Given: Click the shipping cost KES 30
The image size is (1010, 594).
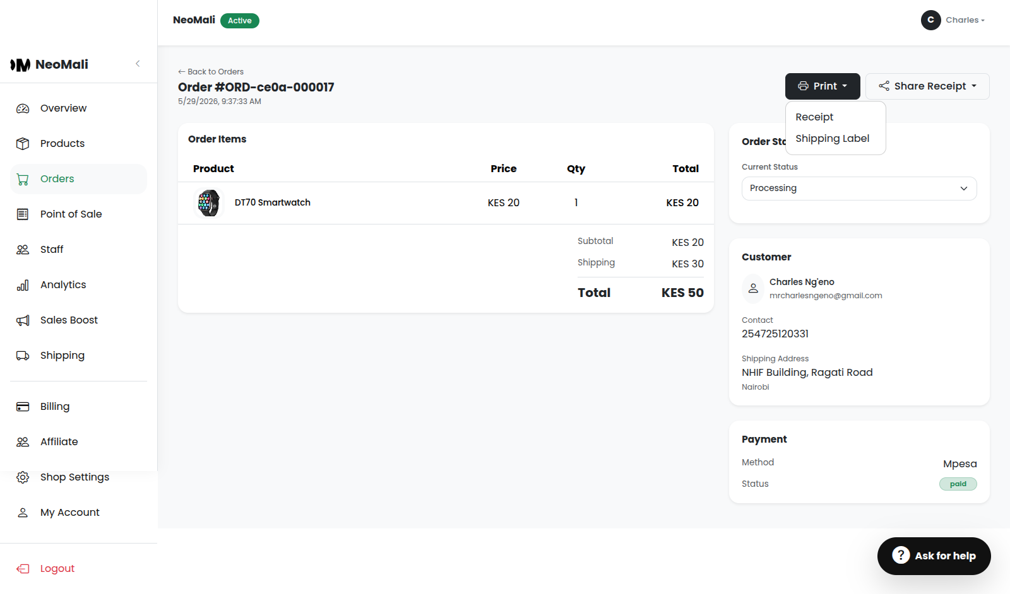Looking at the screenshot, I should [687, 264].
